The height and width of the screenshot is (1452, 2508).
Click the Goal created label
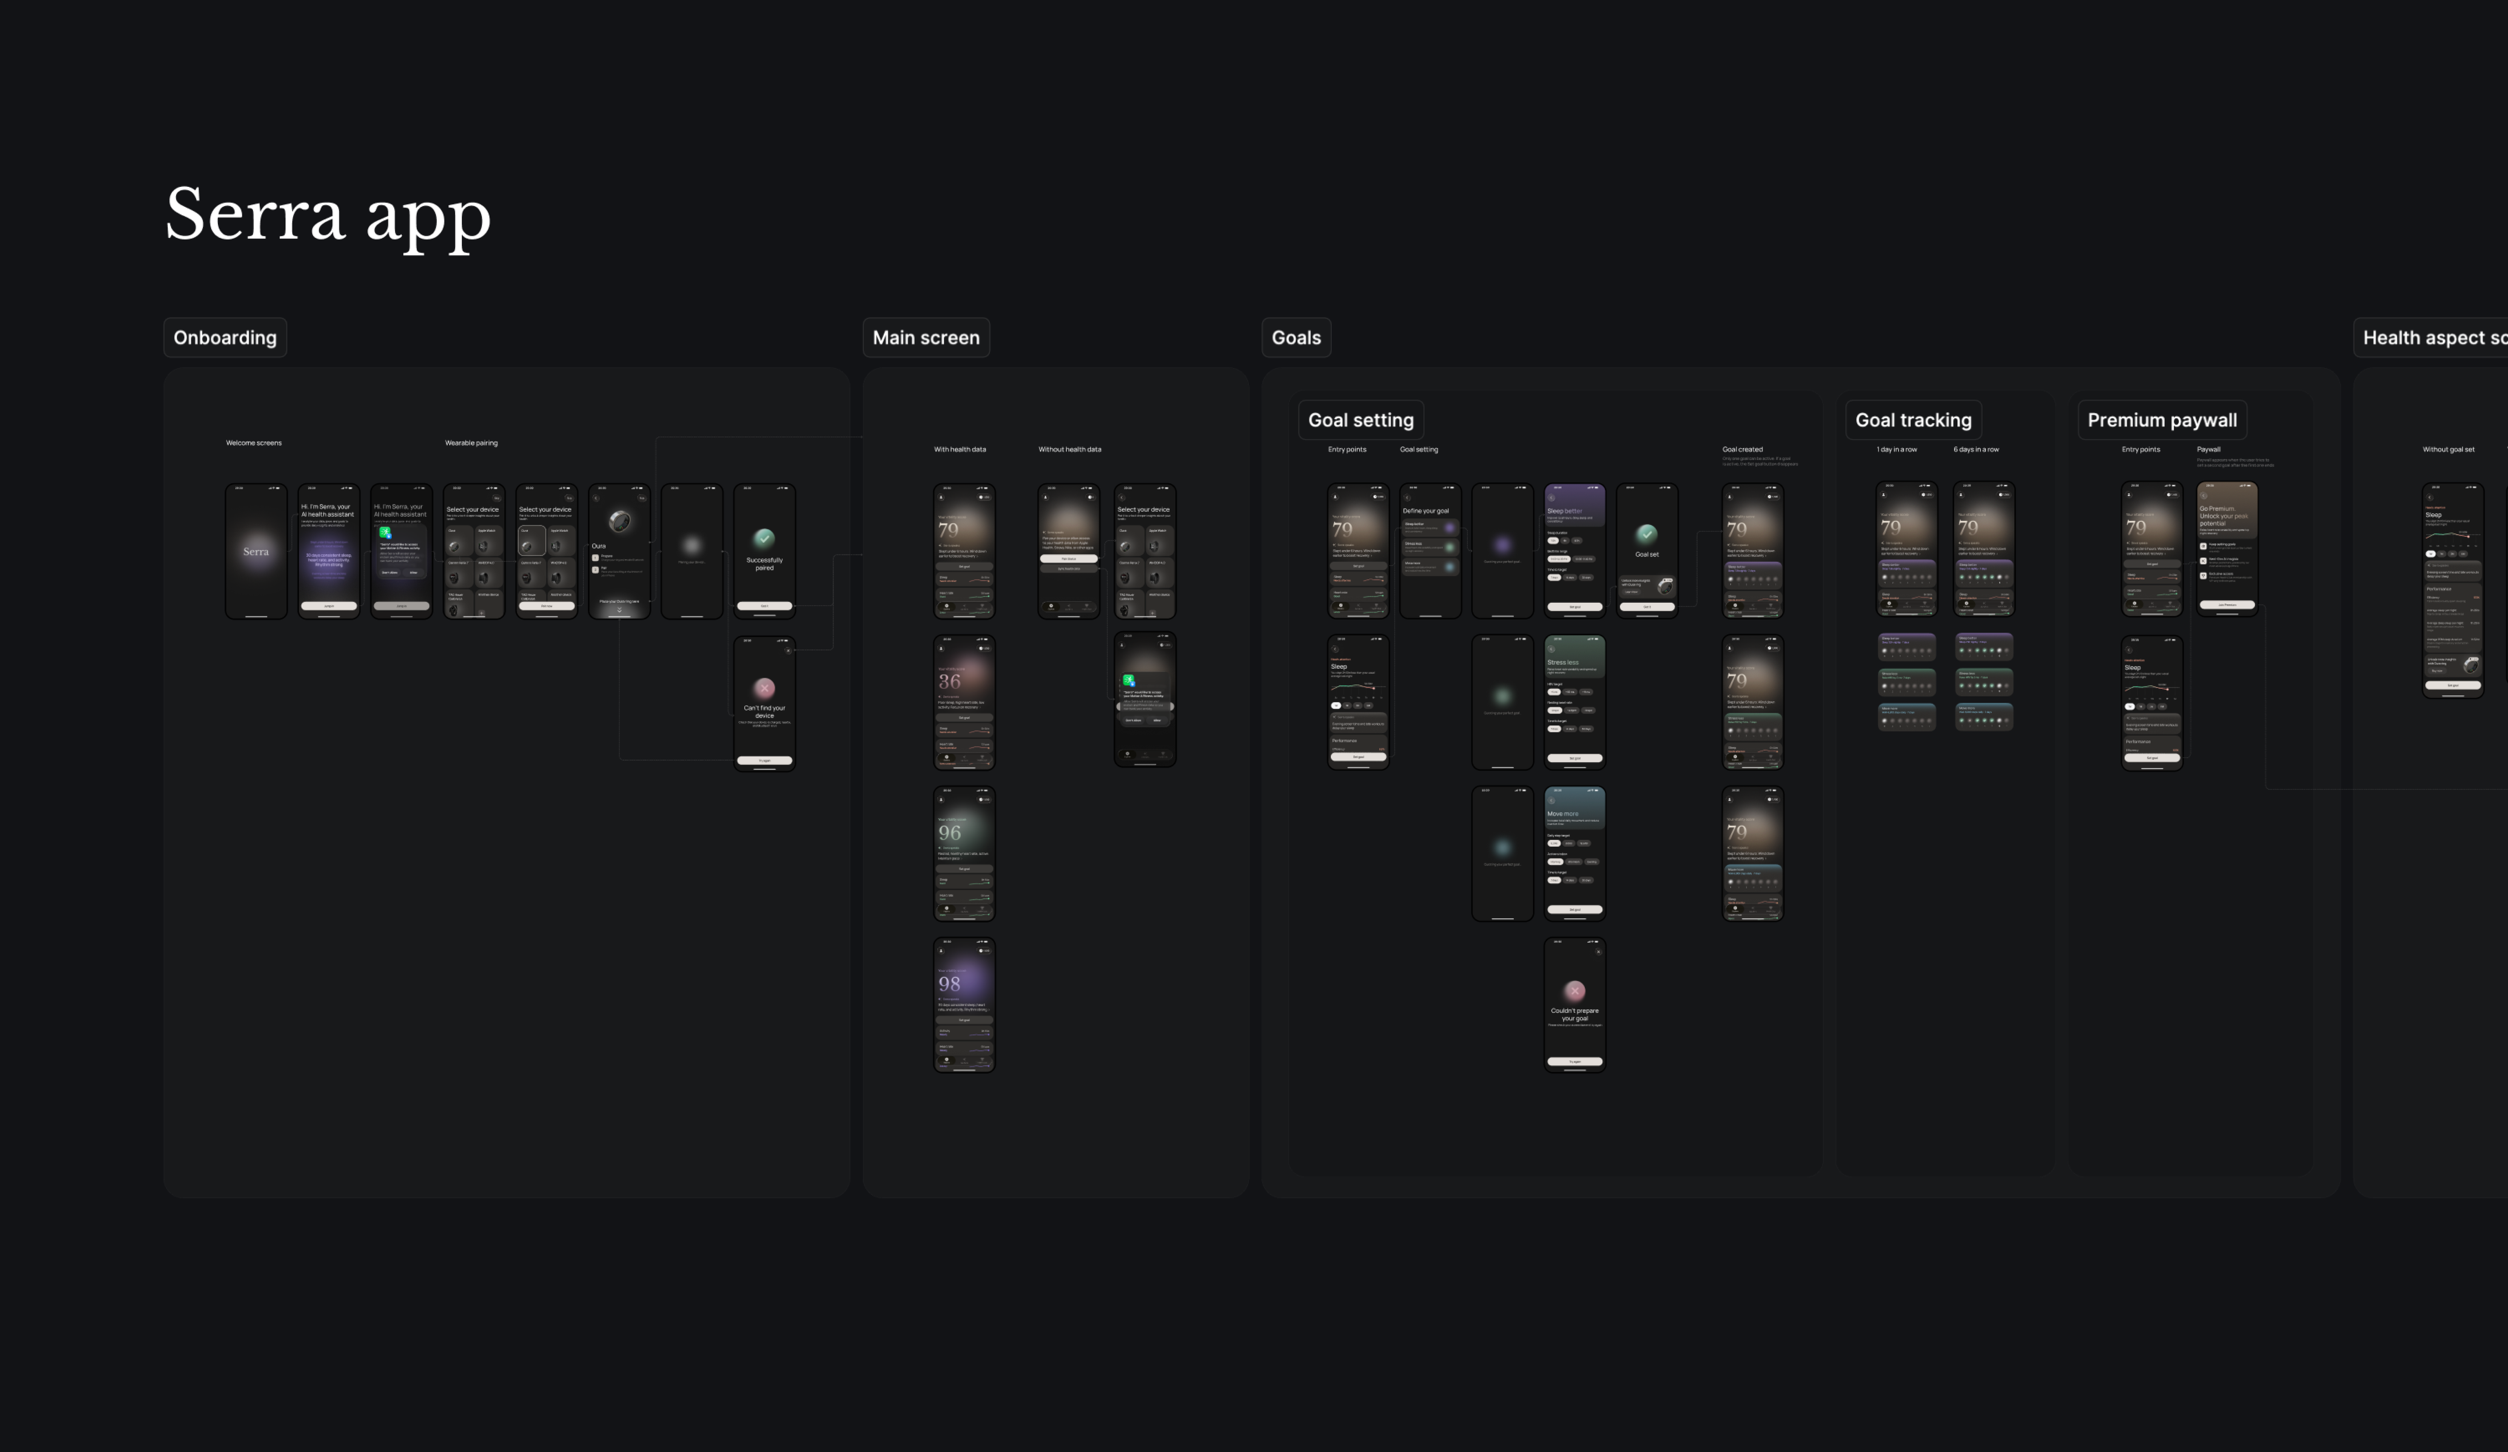(x=1743, y=450)
